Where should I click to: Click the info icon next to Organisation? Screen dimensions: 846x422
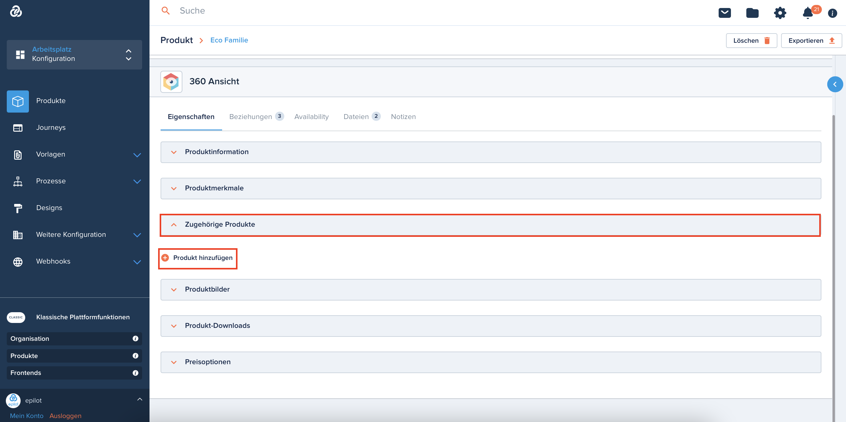pos(135,338)
